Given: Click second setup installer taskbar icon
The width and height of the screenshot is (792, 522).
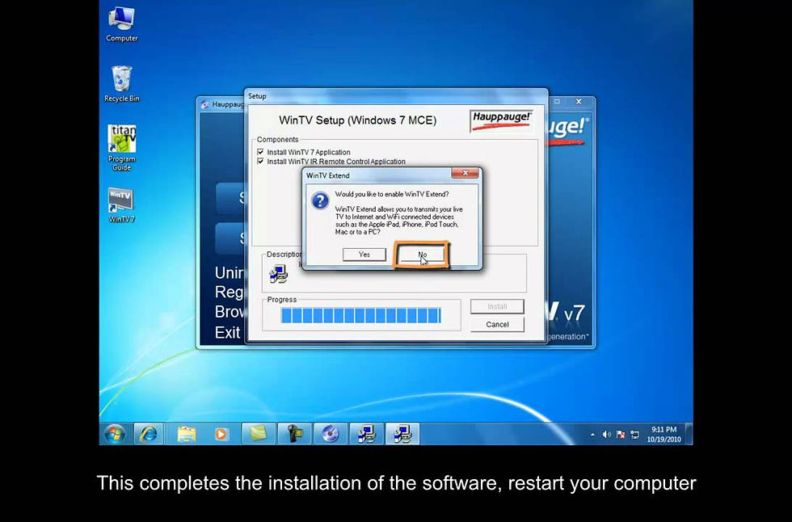Looking at the screenshot, I should point(402,434).
